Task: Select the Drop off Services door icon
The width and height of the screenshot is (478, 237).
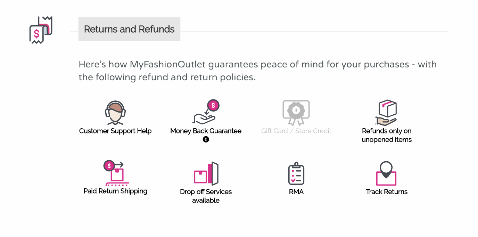Action: tap(206, 173)
